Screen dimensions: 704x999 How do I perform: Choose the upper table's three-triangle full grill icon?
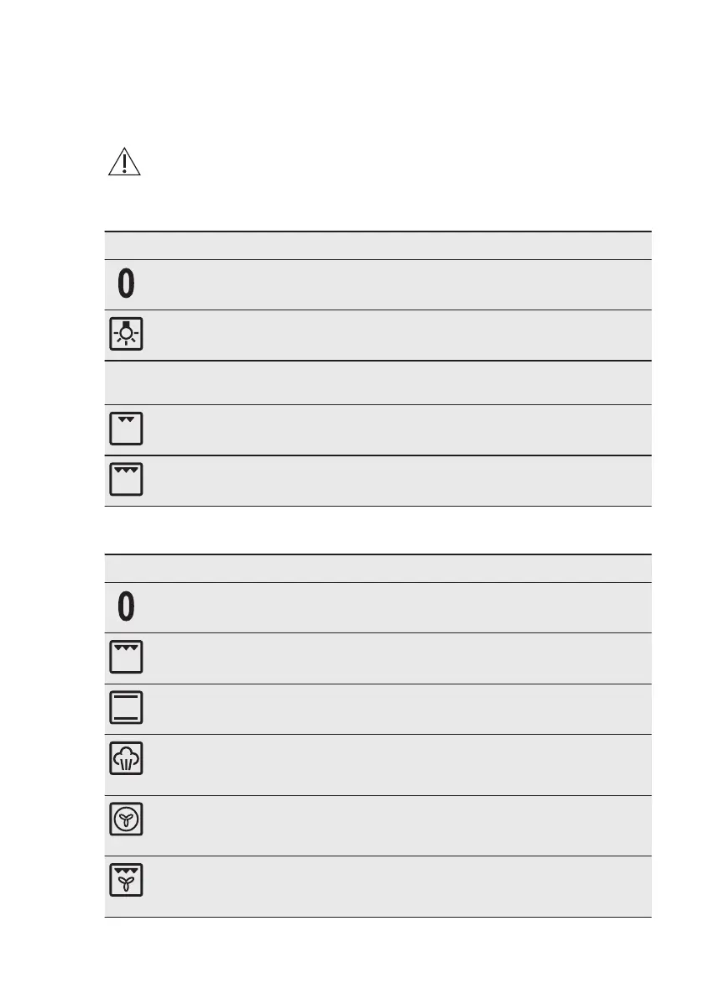click(x=126, y=479)
